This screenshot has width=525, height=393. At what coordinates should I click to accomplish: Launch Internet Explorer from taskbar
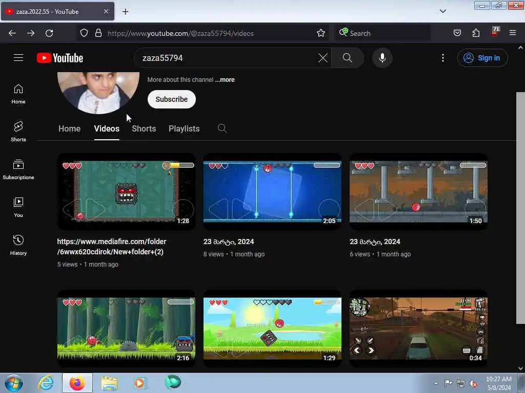click(46, 383)
